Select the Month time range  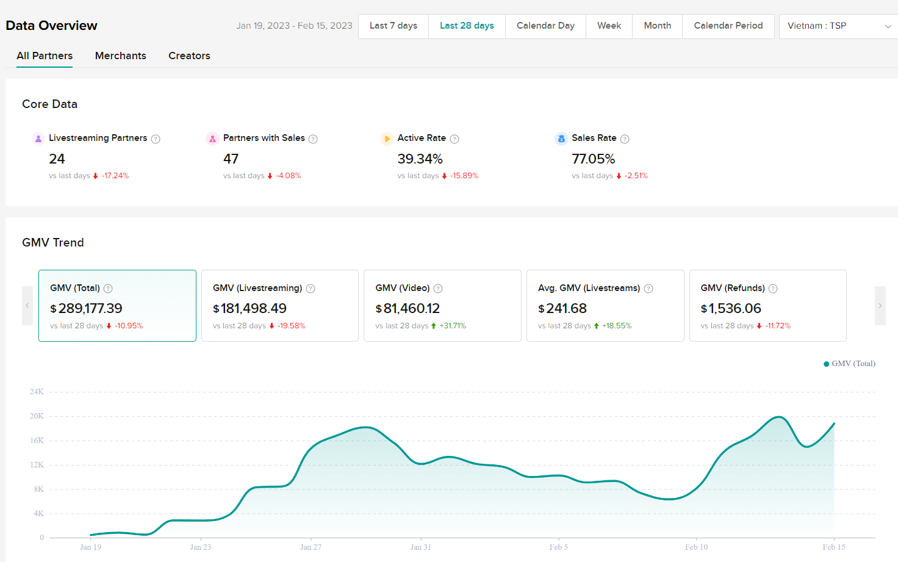click(657, 26)
